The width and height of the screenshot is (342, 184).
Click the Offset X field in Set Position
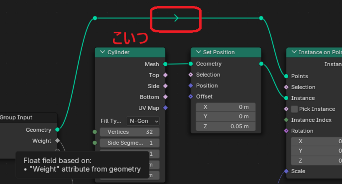pos(225,107)
